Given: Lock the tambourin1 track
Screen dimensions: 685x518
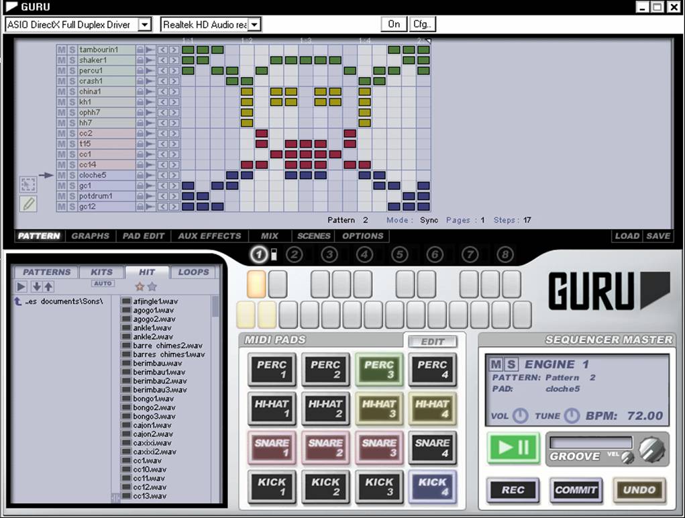Looking at the screenshot, I should 140,50.
